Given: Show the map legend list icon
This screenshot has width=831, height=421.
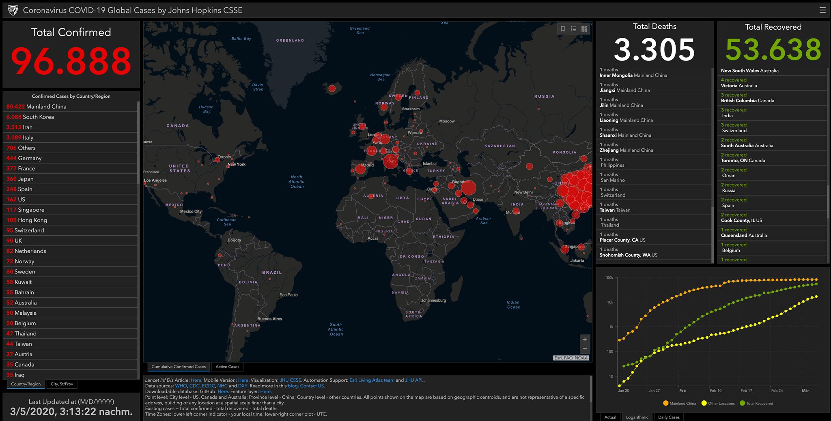Looking at the screenshot, I should [x=573, y=29].
